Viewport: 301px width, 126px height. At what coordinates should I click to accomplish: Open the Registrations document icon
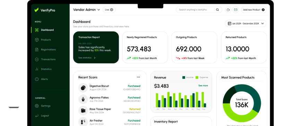[x=37, y=49]
